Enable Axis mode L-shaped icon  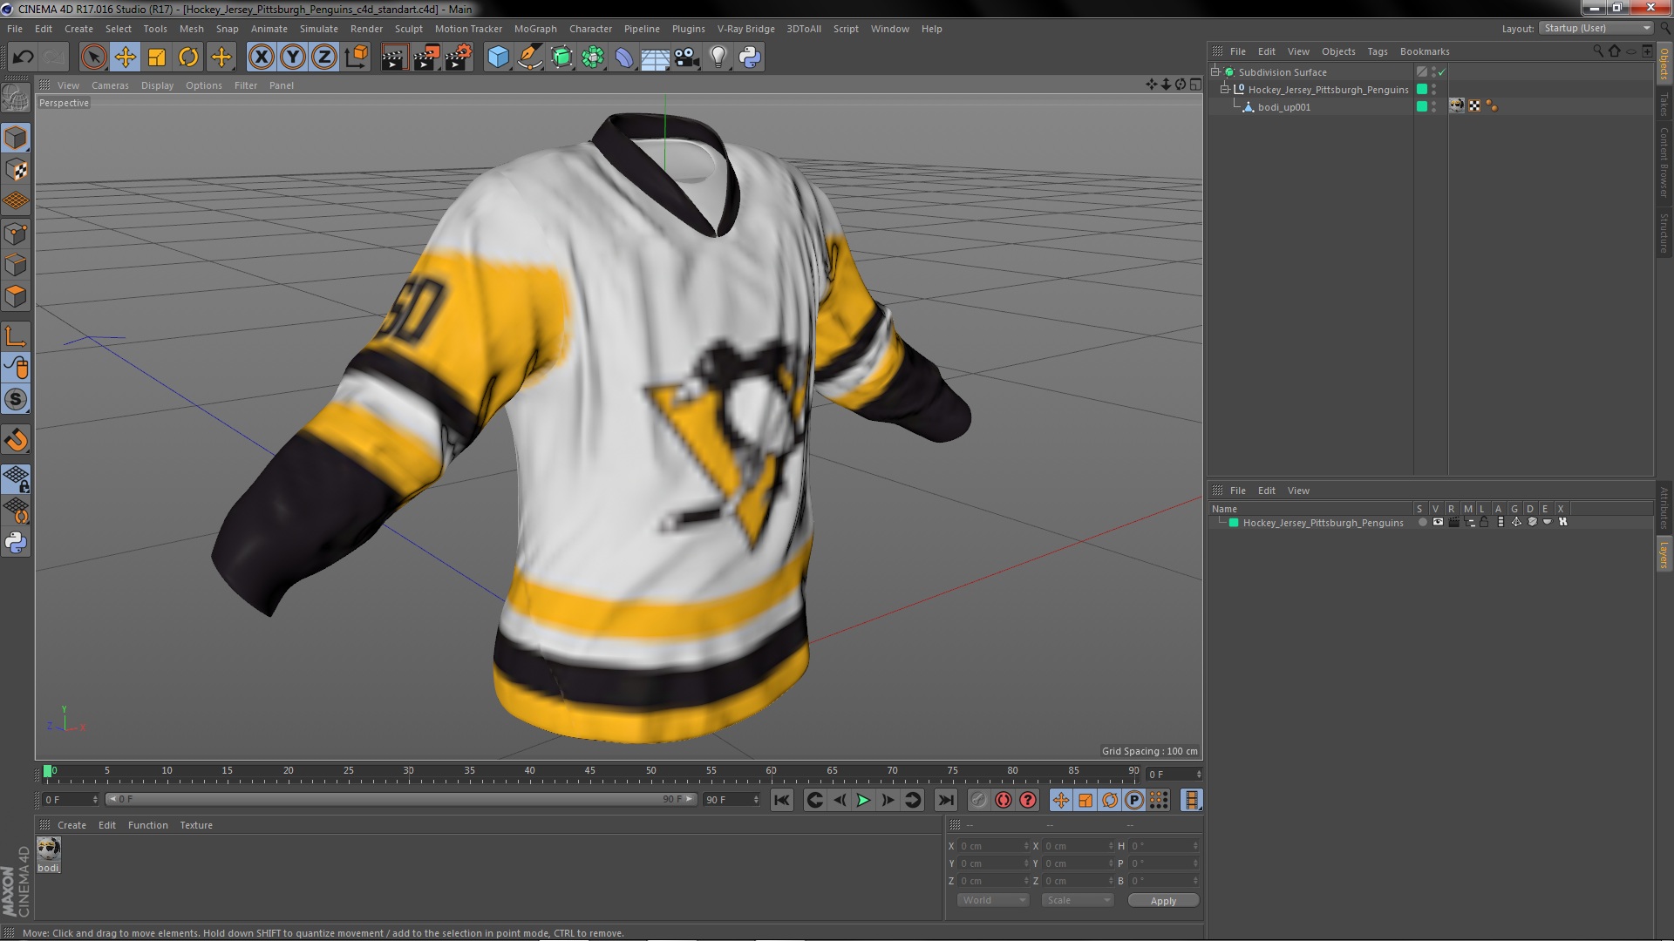point(16,335)
